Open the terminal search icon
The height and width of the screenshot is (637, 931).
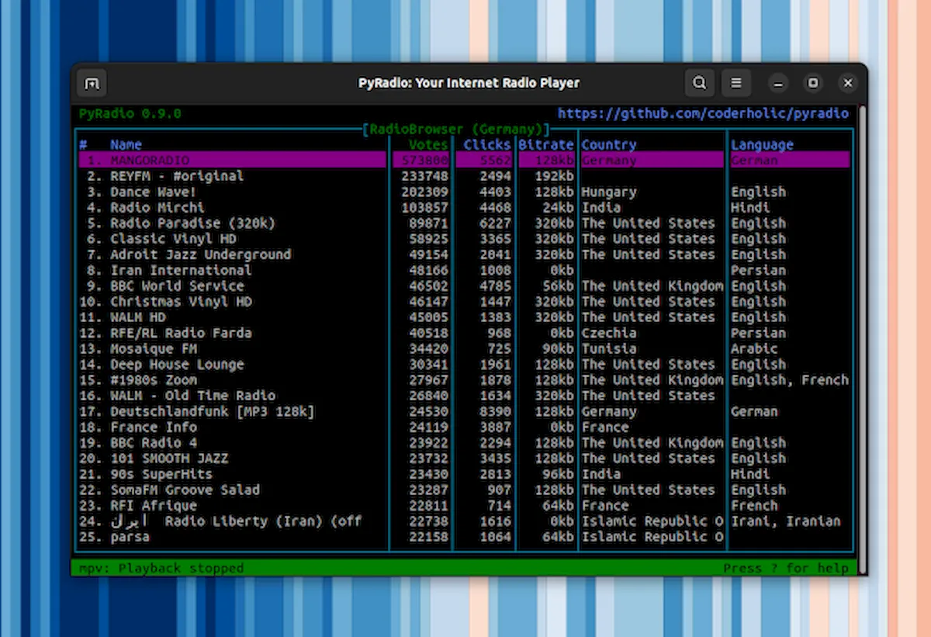tap(700, 83)
